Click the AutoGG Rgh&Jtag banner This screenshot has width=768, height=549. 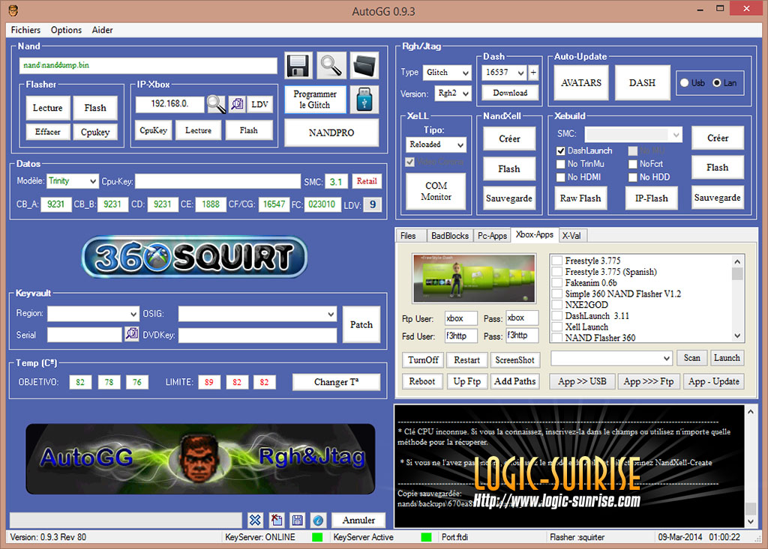[200, 459]
